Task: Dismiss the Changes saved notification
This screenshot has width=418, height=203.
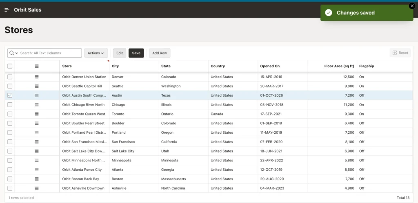Action: (x=412, y=6)
